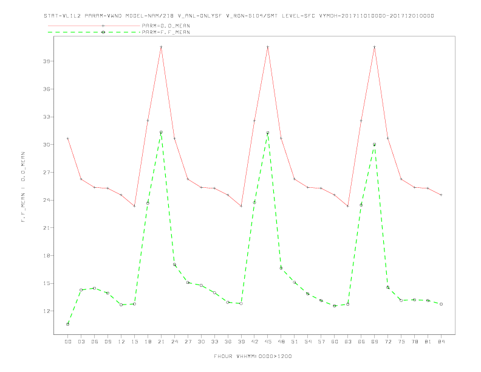Click x-axis tick label 03
This screenshot has width=481, height=372.
[81, 342]
